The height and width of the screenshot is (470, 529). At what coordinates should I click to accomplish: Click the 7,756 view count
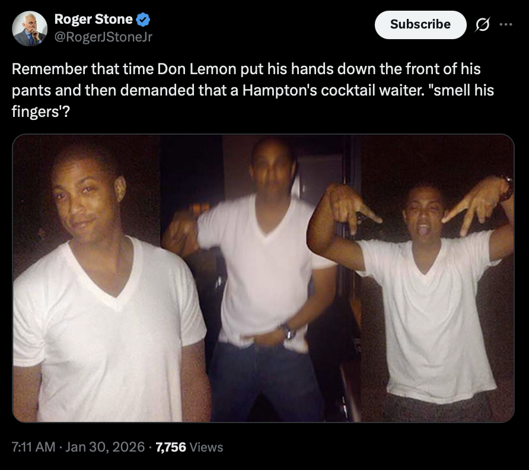tap(171, 447)
